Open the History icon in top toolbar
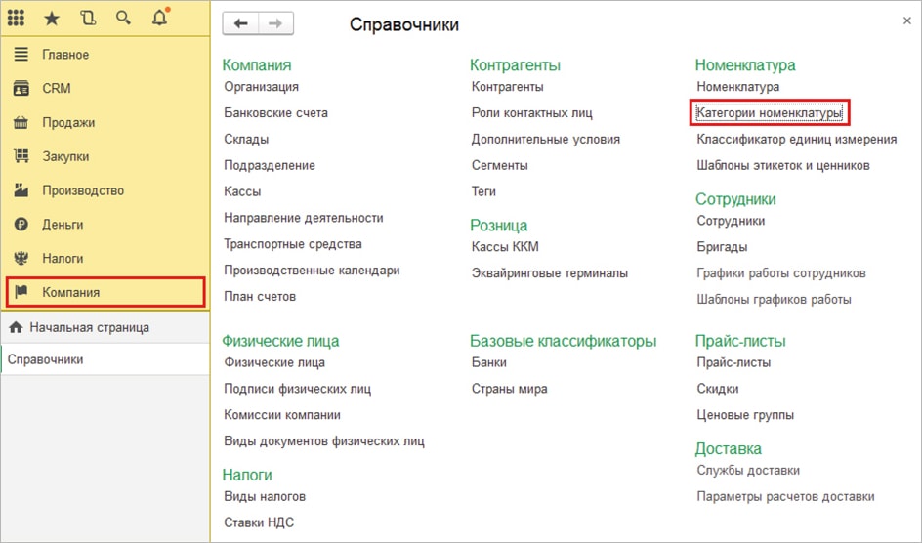 click(88, 18)
